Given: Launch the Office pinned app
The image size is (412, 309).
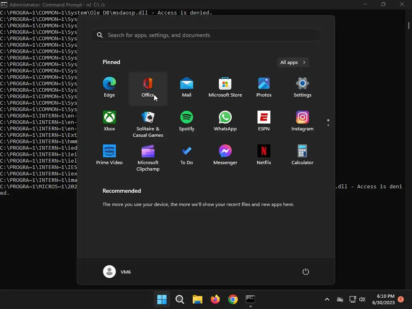Looking at the screenshot, I should [148, 88].
